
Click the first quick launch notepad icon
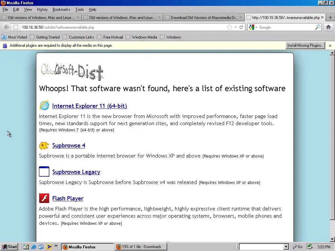26,247
